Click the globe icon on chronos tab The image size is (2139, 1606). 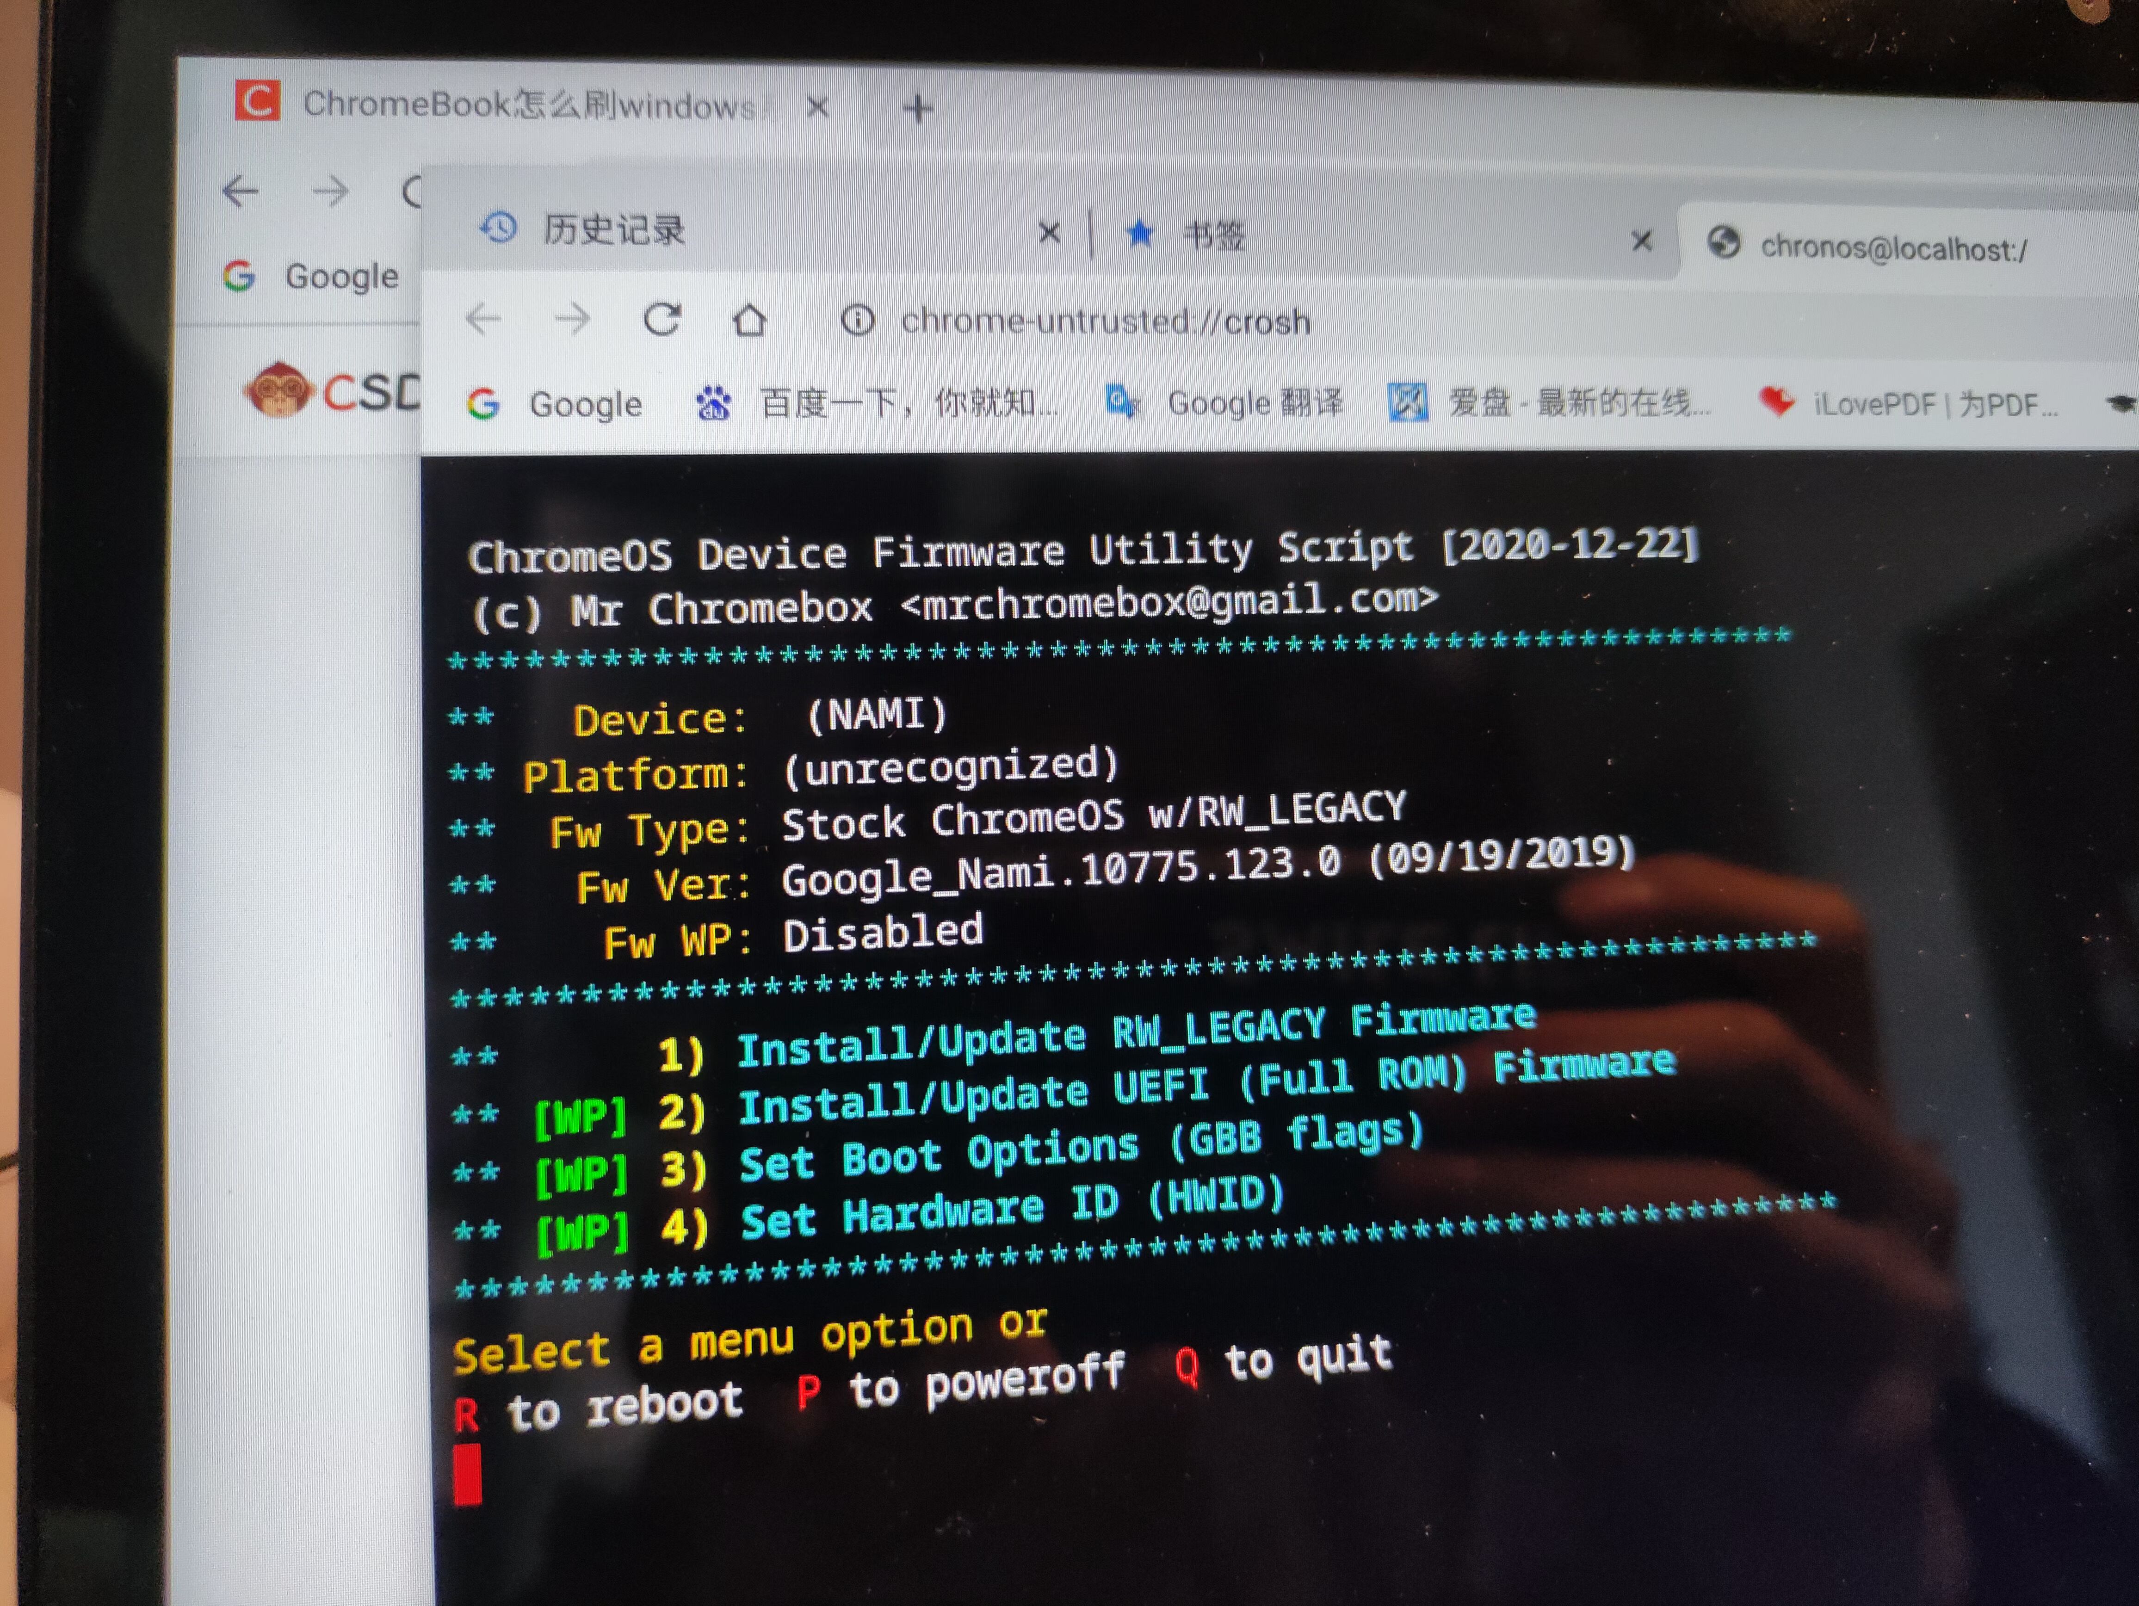click(1724, 242)
